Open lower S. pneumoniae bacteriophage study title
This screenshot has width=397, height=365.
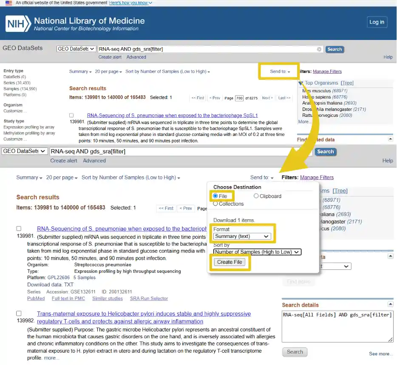point(122,229)
